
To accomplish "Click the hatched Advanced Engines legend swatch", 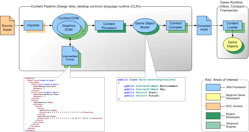I will tap(213, 125).
